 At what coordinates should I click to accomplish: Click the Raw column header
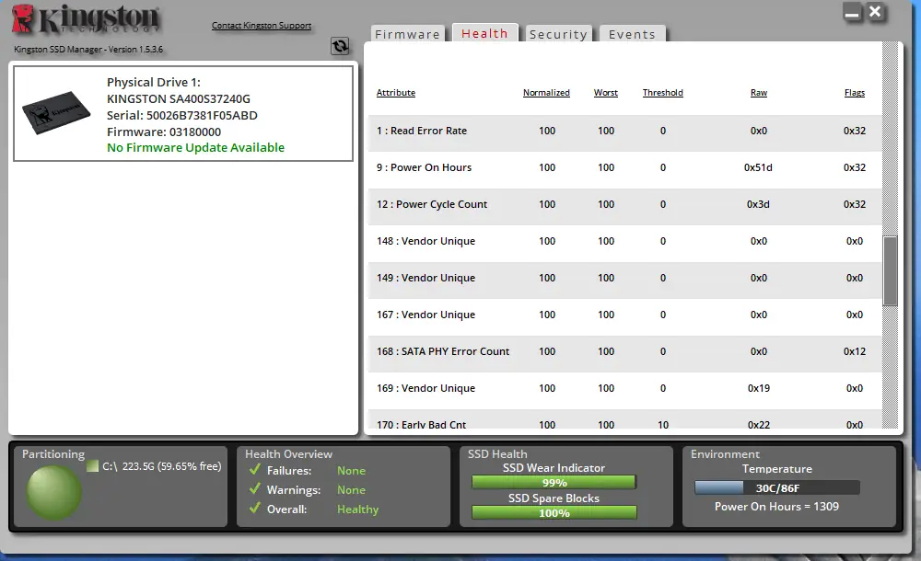(759, 92)
